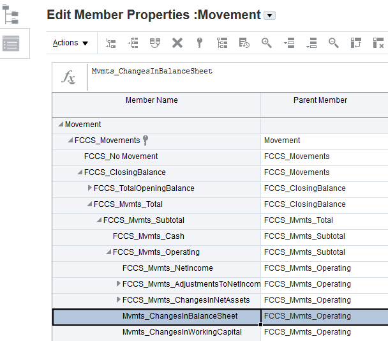Viewport: 388px width, 341px height.
Task: Expand the FCCS_TotalOpeningBalance node
Action: tap(90, 188)
